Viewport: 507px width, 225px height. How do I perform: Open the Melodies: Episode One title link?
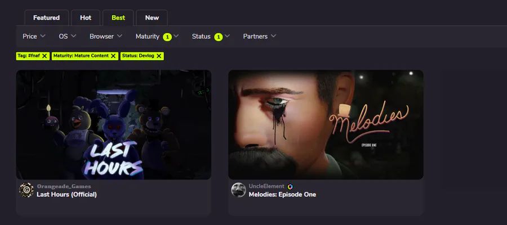pos(282,195)
